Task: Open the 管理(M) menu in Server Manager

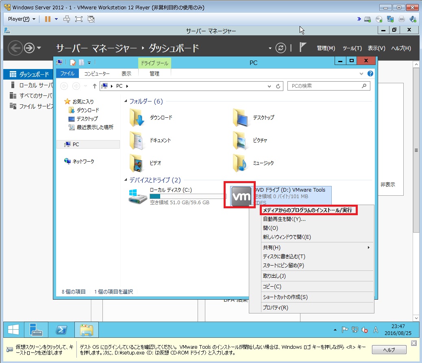Action: pos(326,48)
